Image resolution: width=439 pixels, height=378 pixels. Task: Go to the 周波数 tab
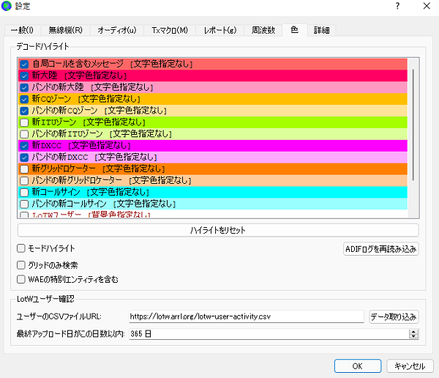tap(263, 30)
